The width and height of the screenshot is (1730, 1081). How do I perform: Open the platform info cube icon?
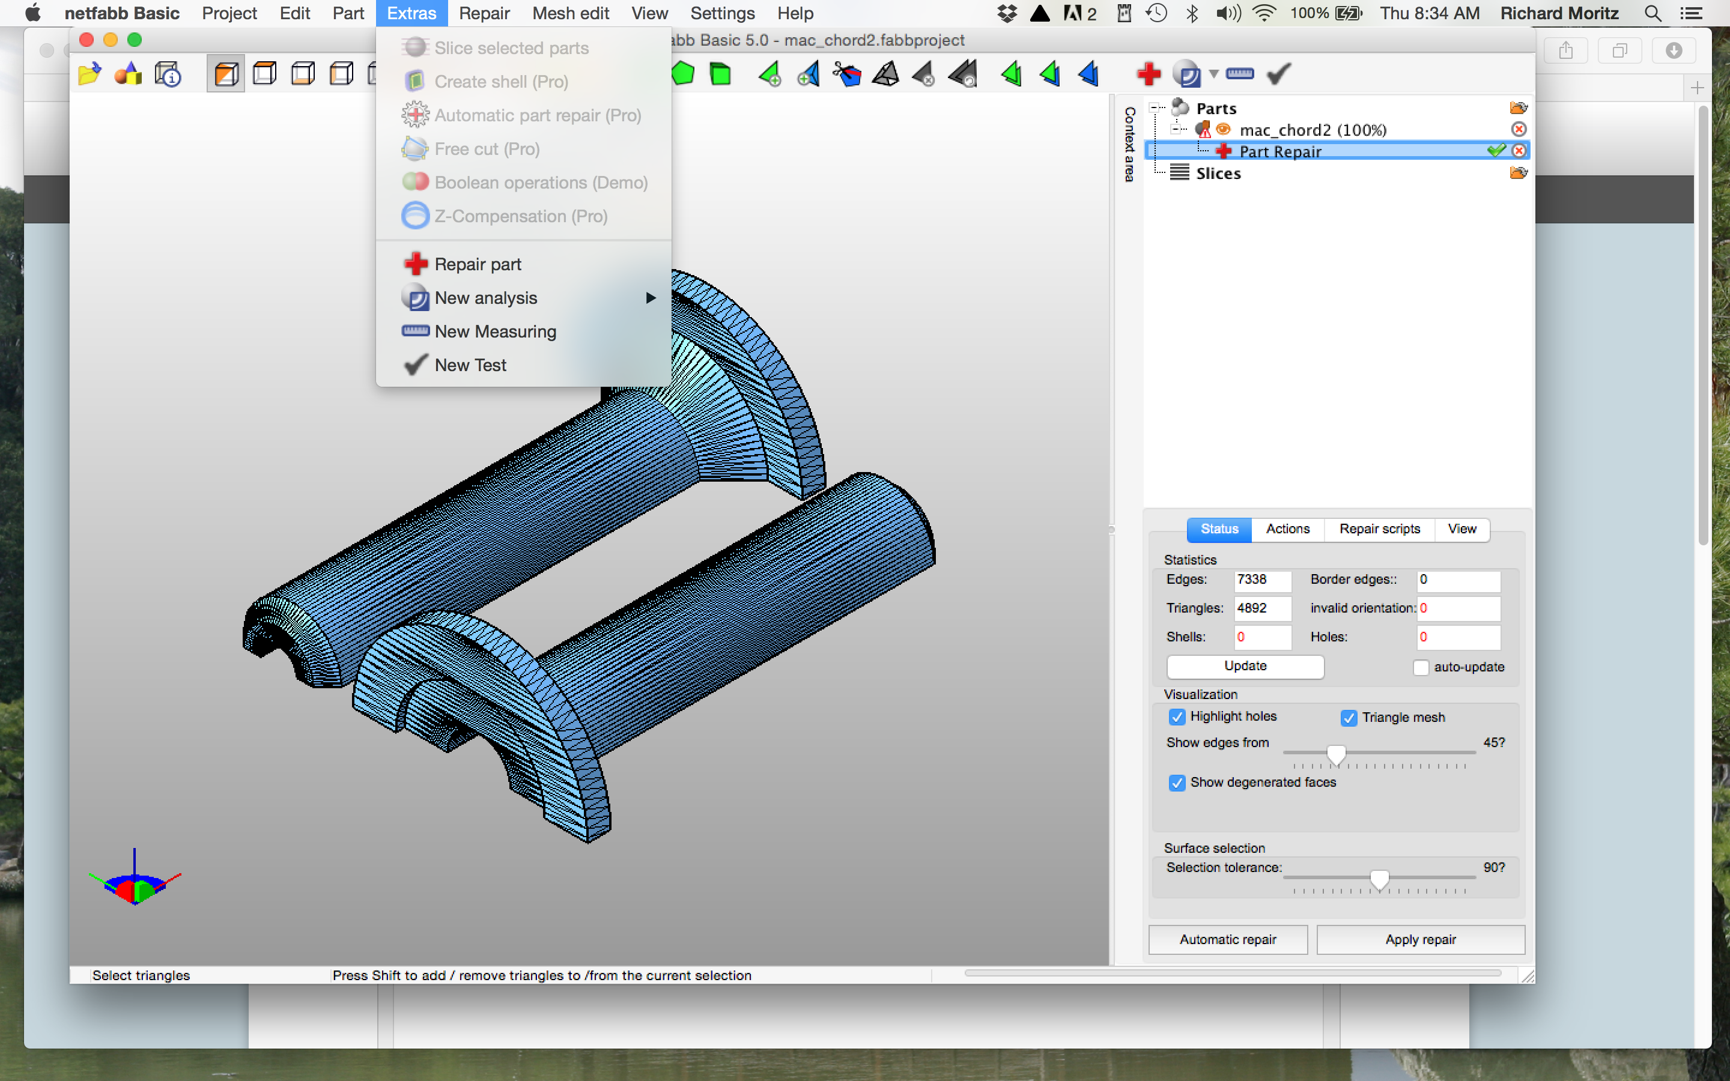click(167, 74)
